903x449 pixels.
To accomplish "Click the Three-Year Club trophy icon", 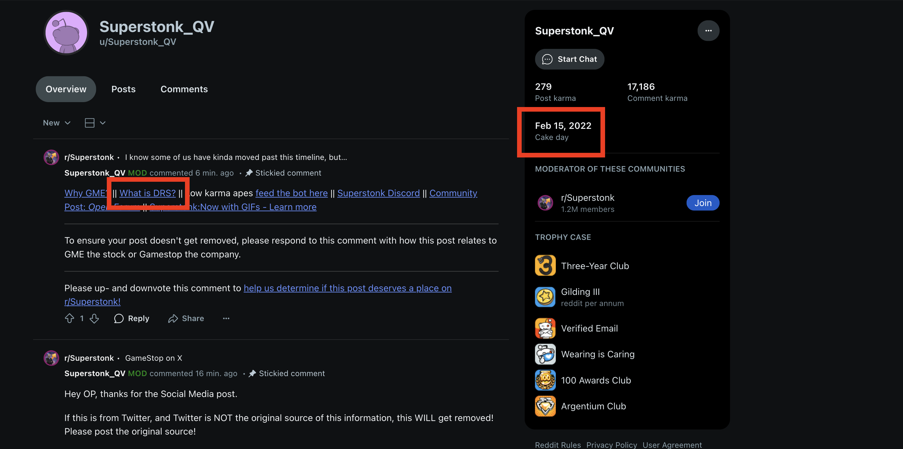I will pos(545,265).
